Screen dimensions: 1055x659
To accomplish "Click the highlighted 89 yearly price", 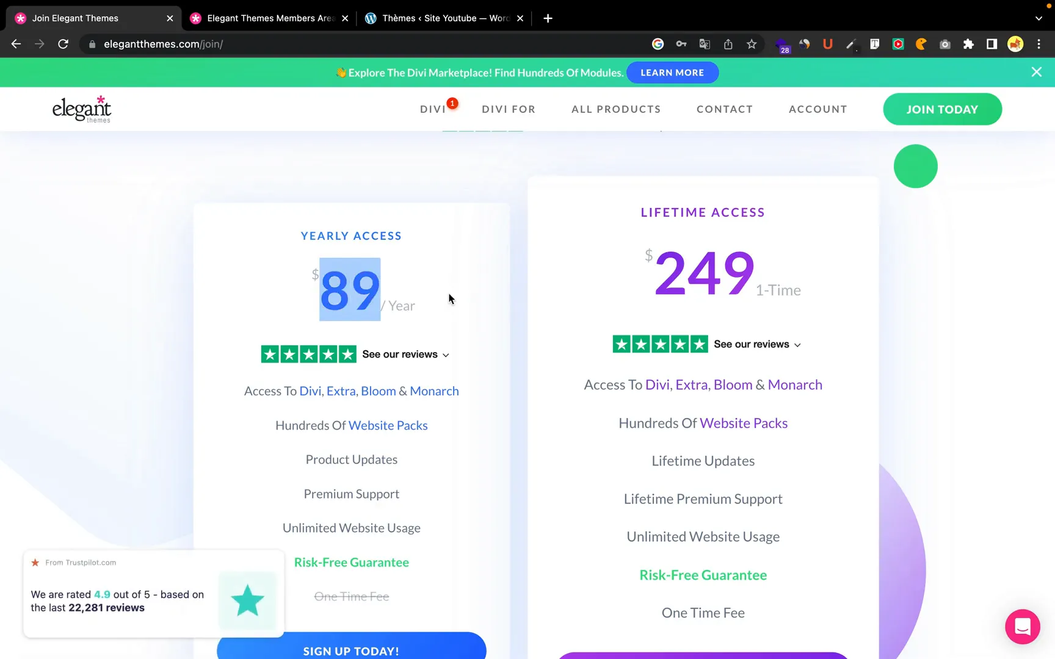I will point(350,289).
